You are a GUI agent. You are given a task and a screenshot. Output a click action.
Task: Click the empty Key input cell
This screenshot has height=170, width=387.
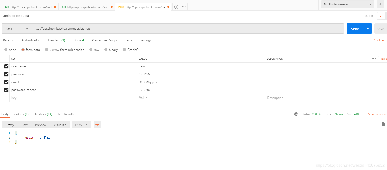pyautogui.click(x=73, y=98)
